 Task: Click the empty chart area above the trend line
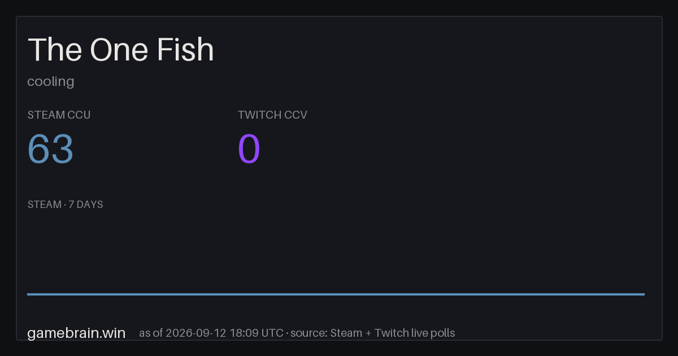[336, 251]
